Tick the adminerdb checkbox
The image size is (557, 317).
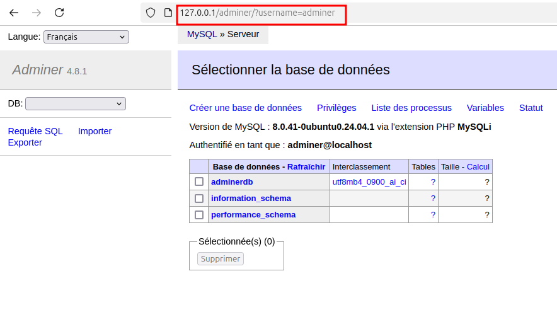coord(199,182)
